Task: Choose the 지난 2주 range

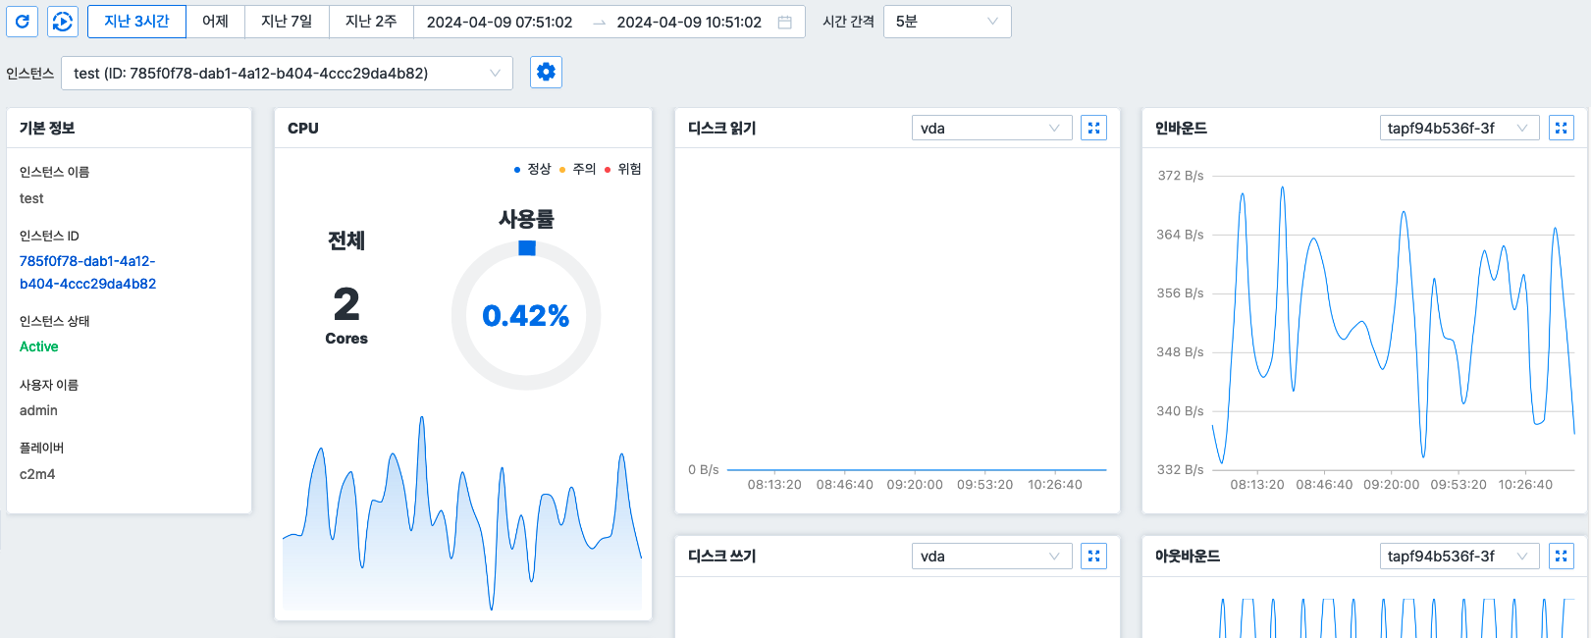Action: (370, 22)
